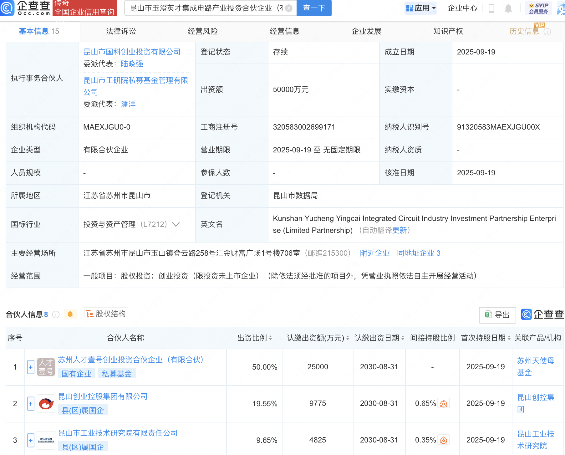The width and height of the screenshot is (565, 455).
Task: Click 县(区)属国企 tag under 昆山创业控股
Action: (83, 410)
